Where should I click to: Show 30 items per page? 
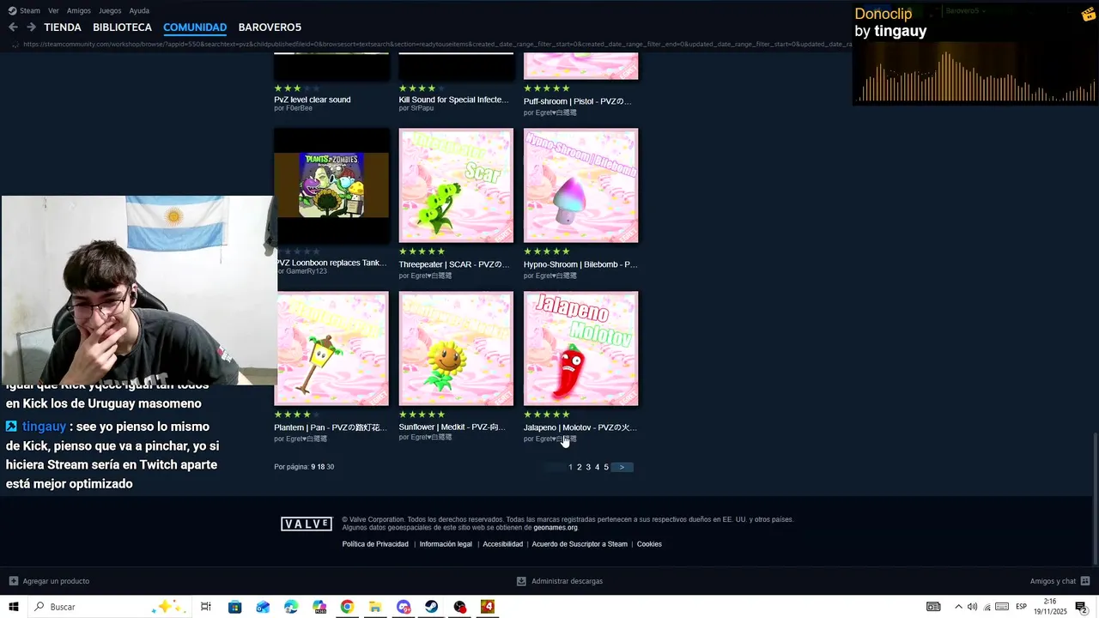pyautogui.click(x=331, y=467)
